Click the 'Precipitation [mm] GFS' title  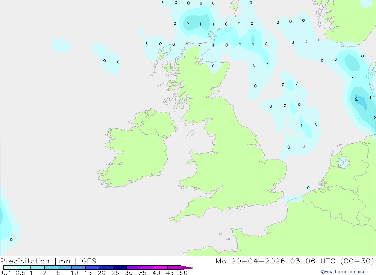[x=48, y=261]
